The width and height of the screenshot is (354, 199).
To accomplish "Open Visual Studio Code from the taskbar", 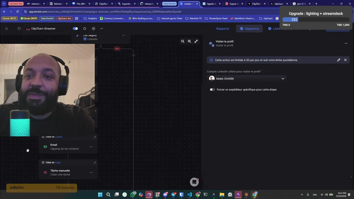I will [189, 195].
